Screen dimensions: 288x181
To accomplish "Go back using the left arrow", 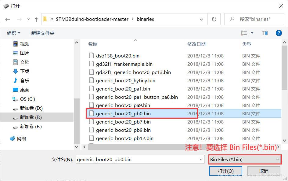I will [x=8, y=19].
